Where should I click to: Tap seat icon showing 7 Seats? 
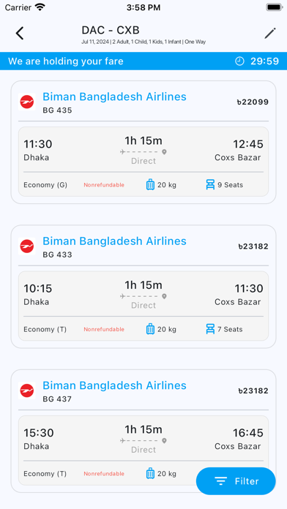210,329
